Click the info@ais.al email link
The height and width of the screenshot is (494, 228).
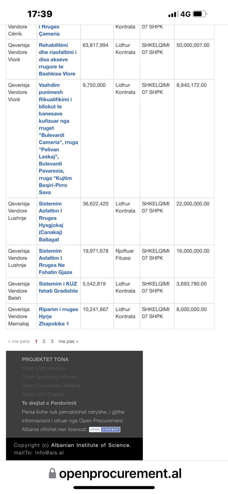(49, 453)
